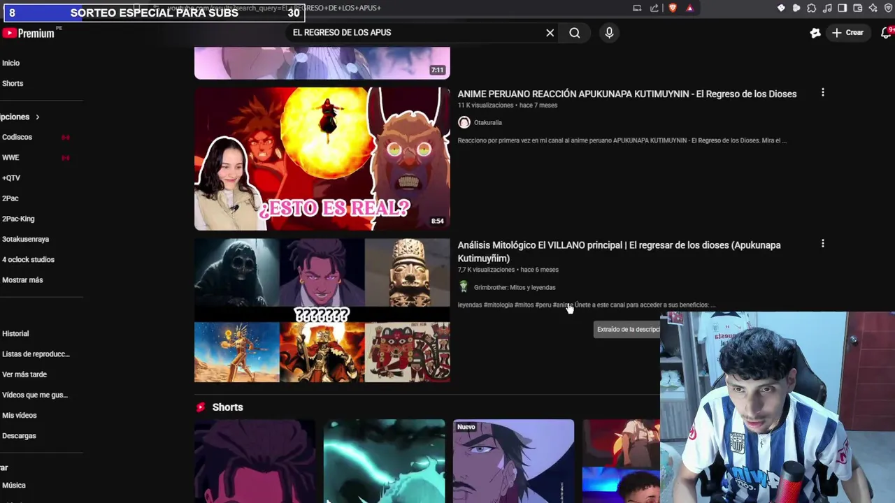Click the #peru hashtag in description
895x503 pixels.
[543, 305]
